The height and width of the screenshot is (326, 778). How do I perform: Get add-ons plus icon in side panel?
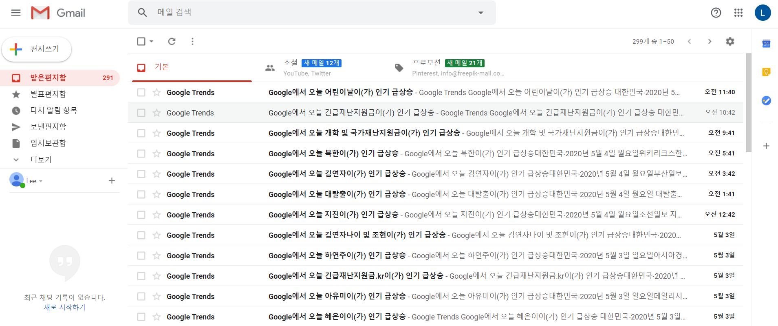click(766, 146)
